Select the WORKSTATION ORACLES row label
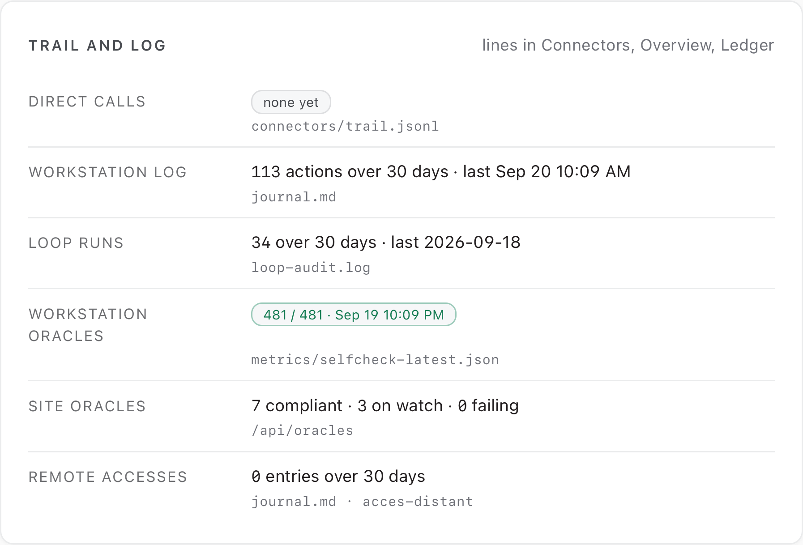 [x=88, y=325]
